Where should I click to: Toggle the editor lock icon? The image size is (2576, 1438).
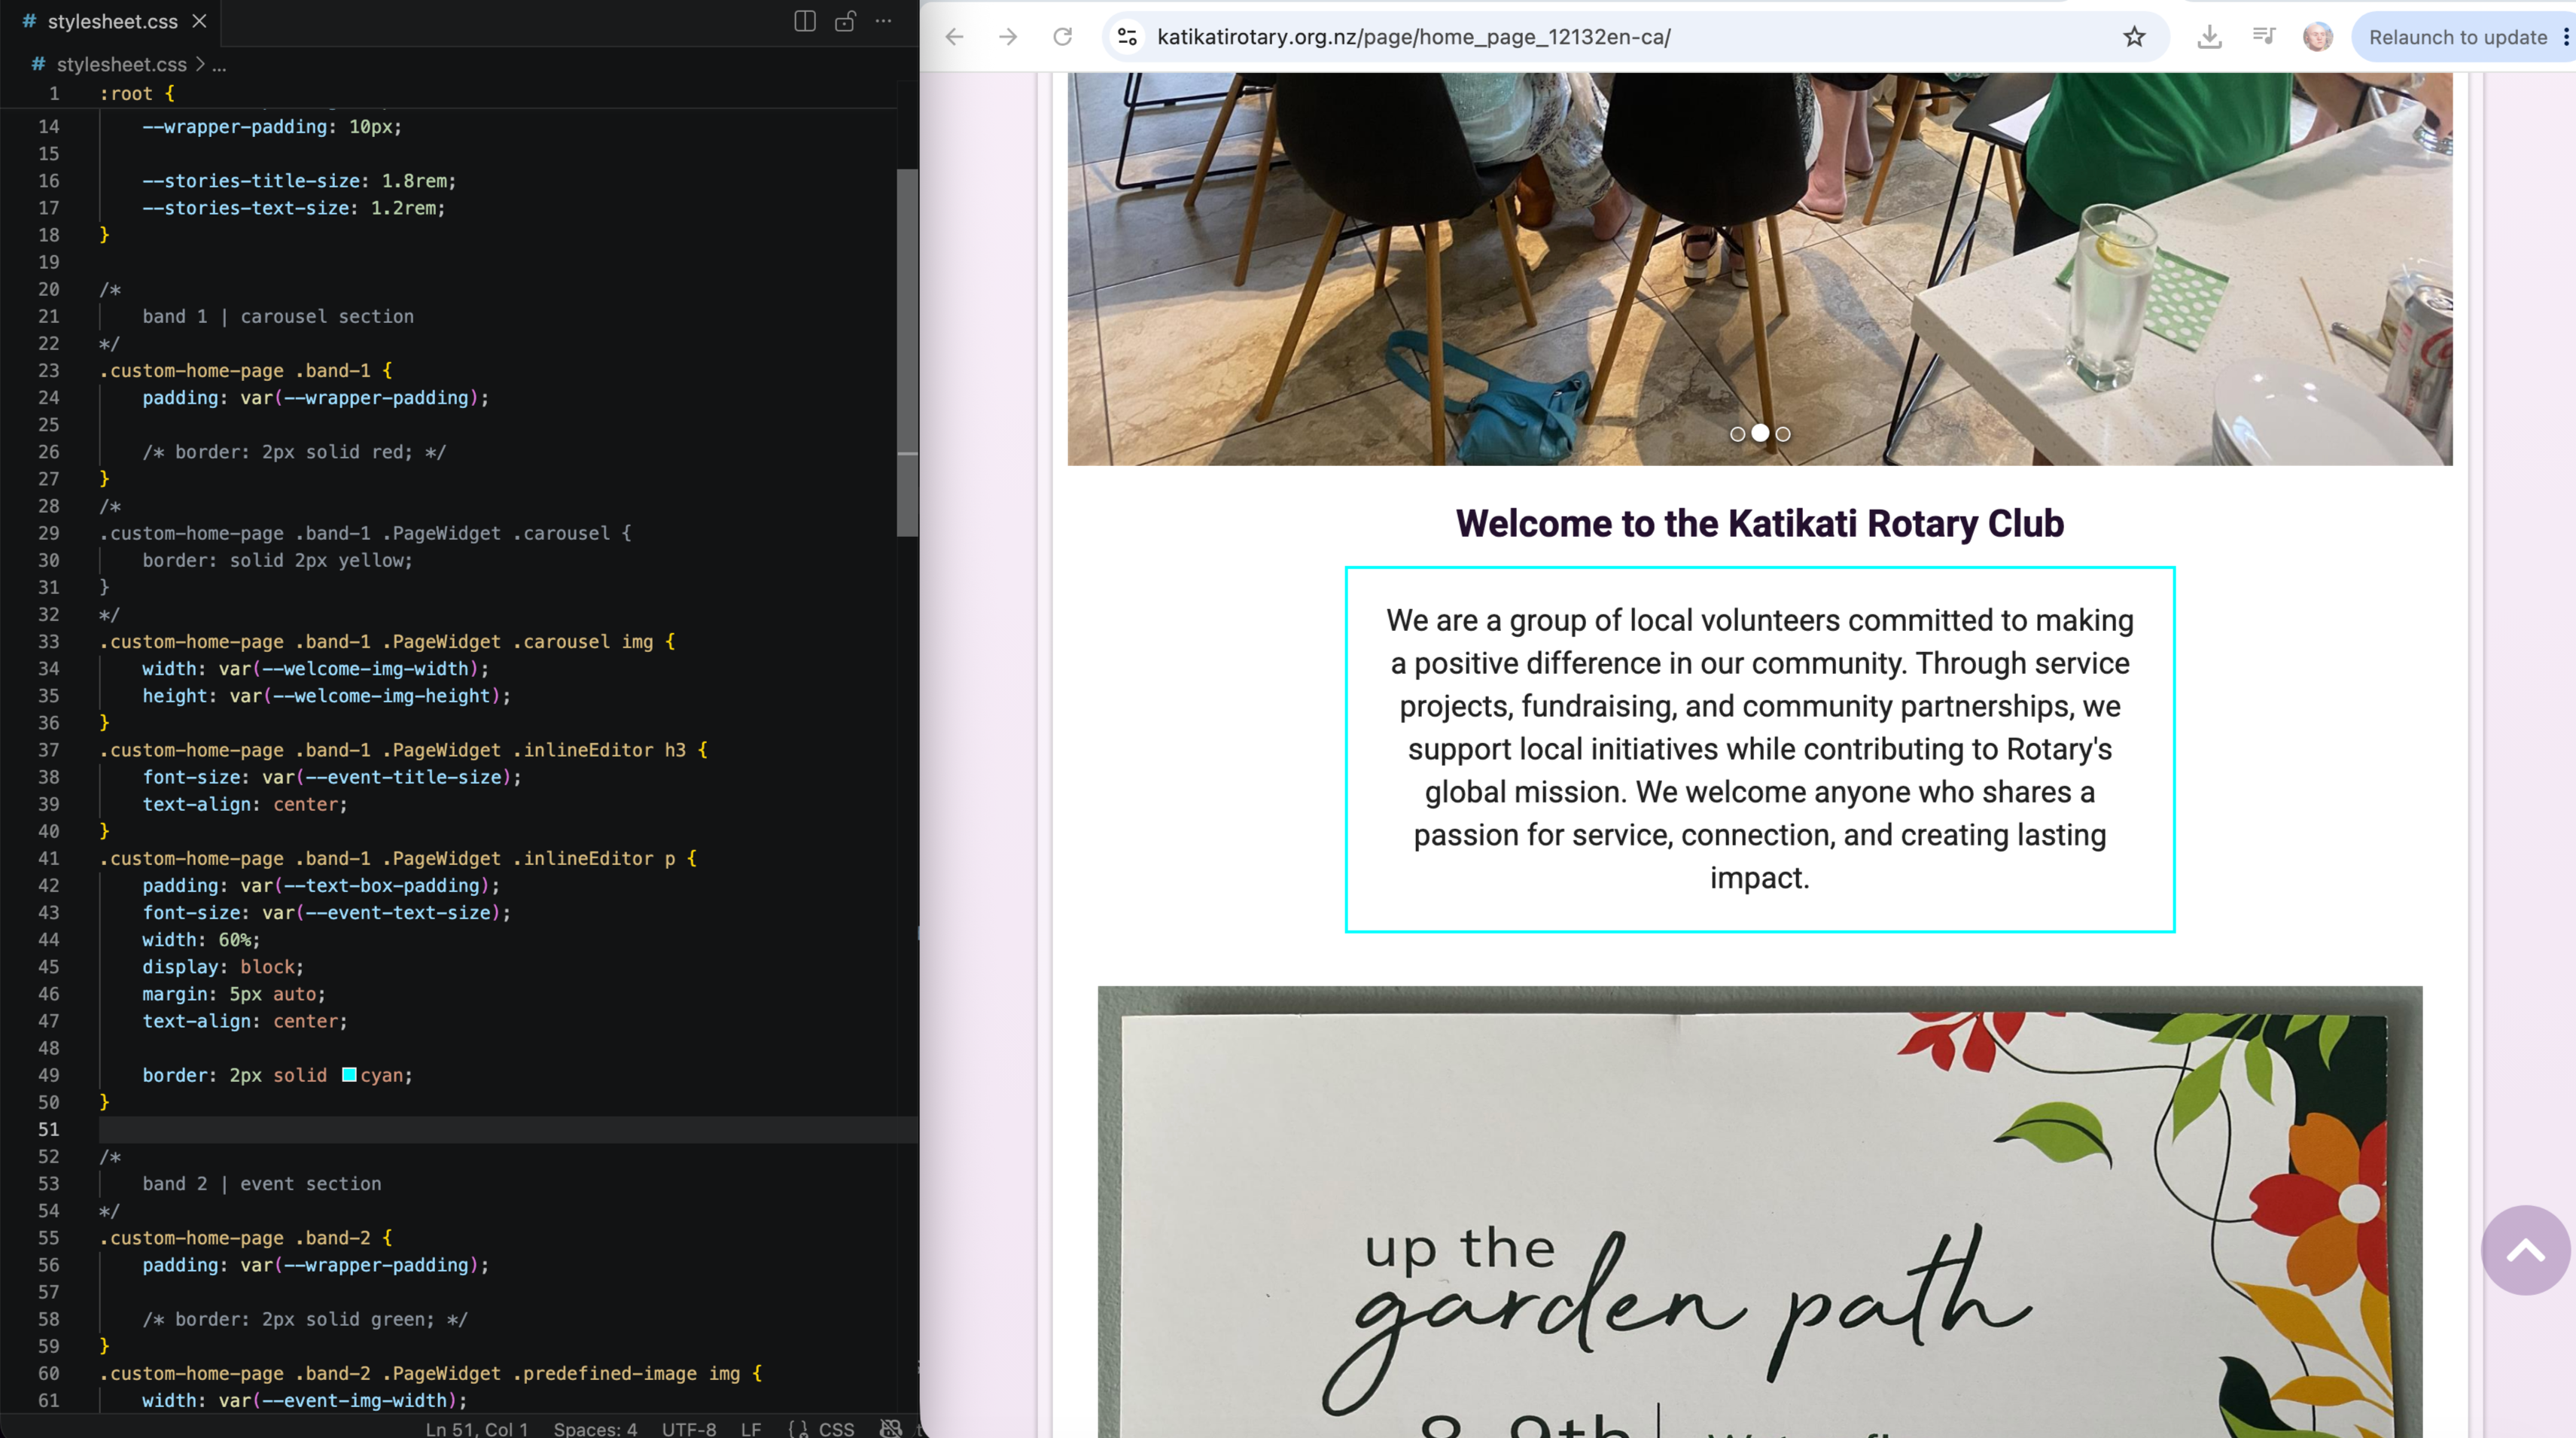845,21
